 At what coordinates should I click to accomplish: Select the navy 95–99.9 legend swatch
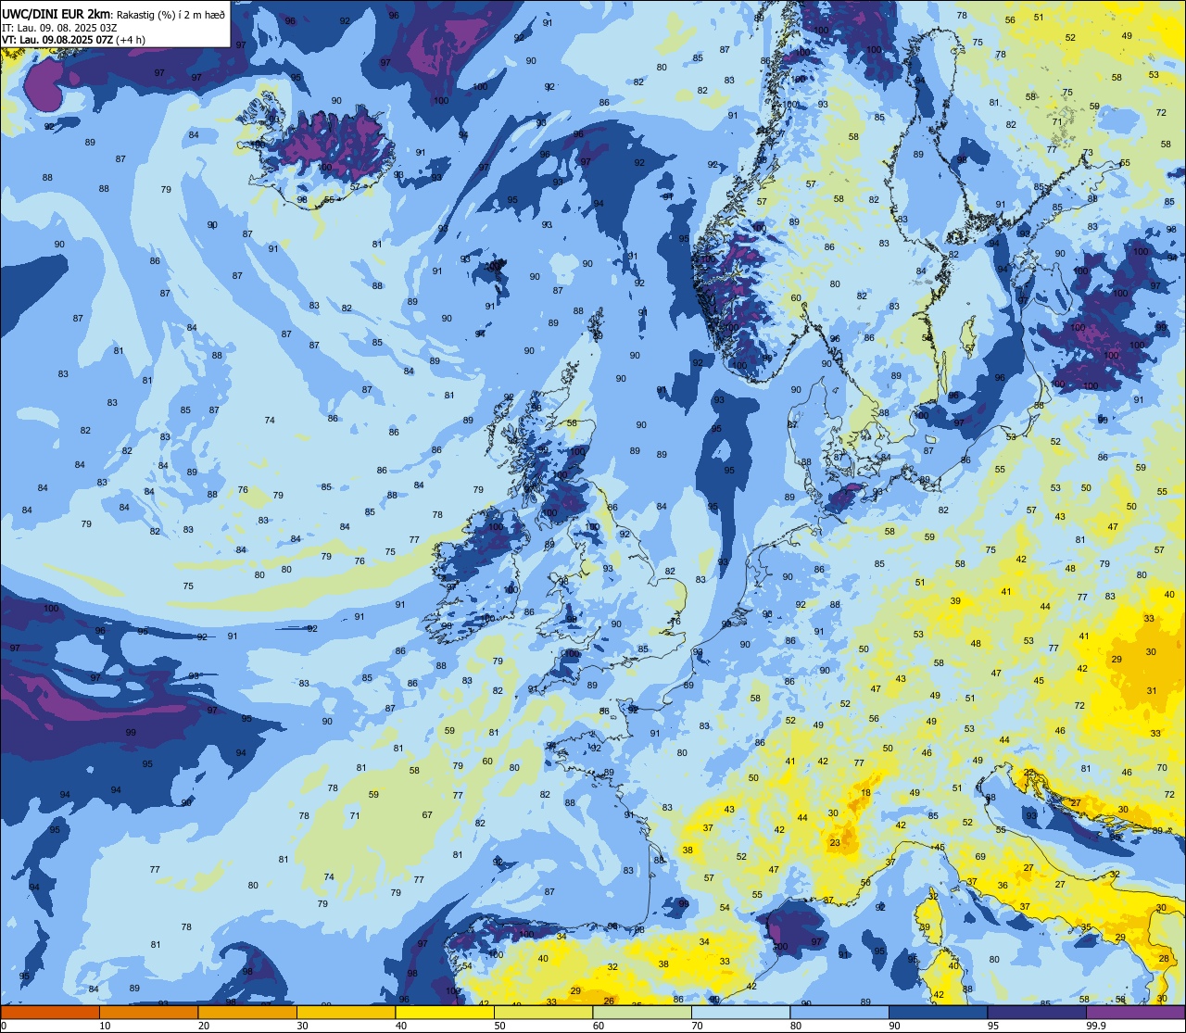[x=1037, y=1012]
